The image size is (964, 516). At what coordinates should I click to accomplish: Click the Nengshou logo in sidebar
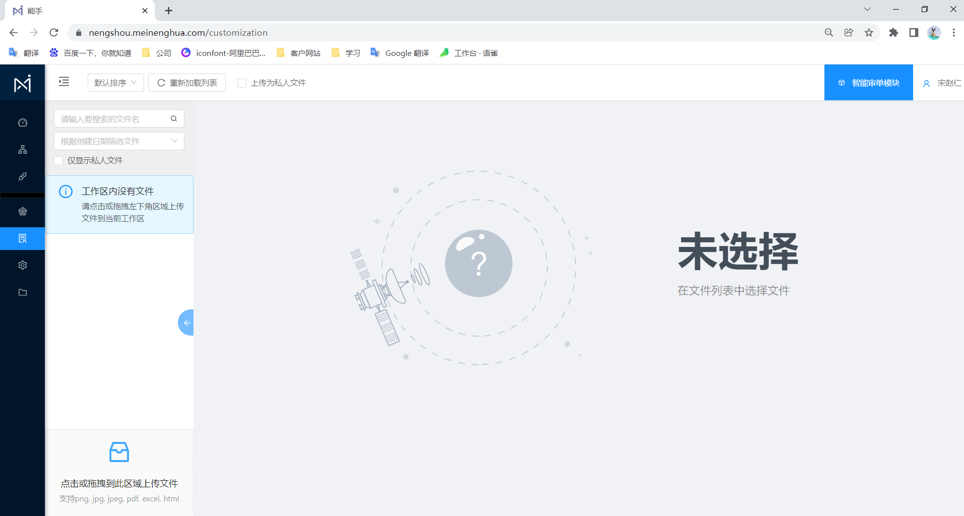[23, 83]
